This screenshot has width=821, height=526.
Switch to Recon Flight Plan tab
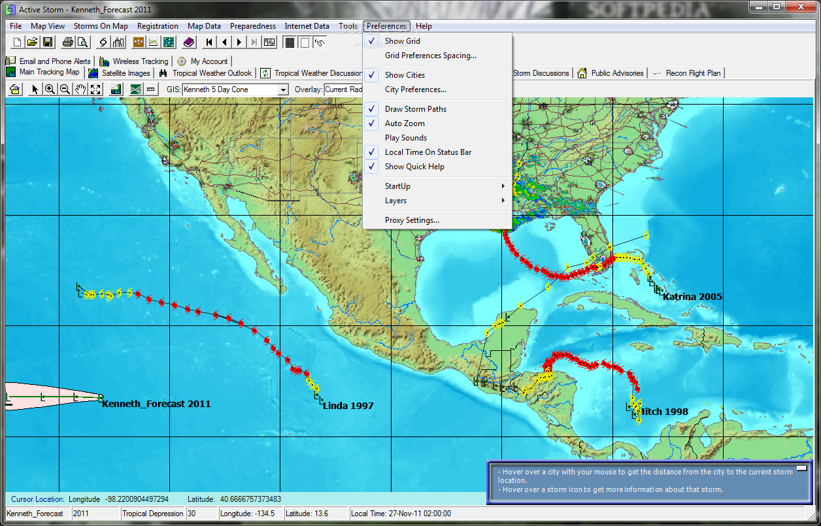point(687,73)
